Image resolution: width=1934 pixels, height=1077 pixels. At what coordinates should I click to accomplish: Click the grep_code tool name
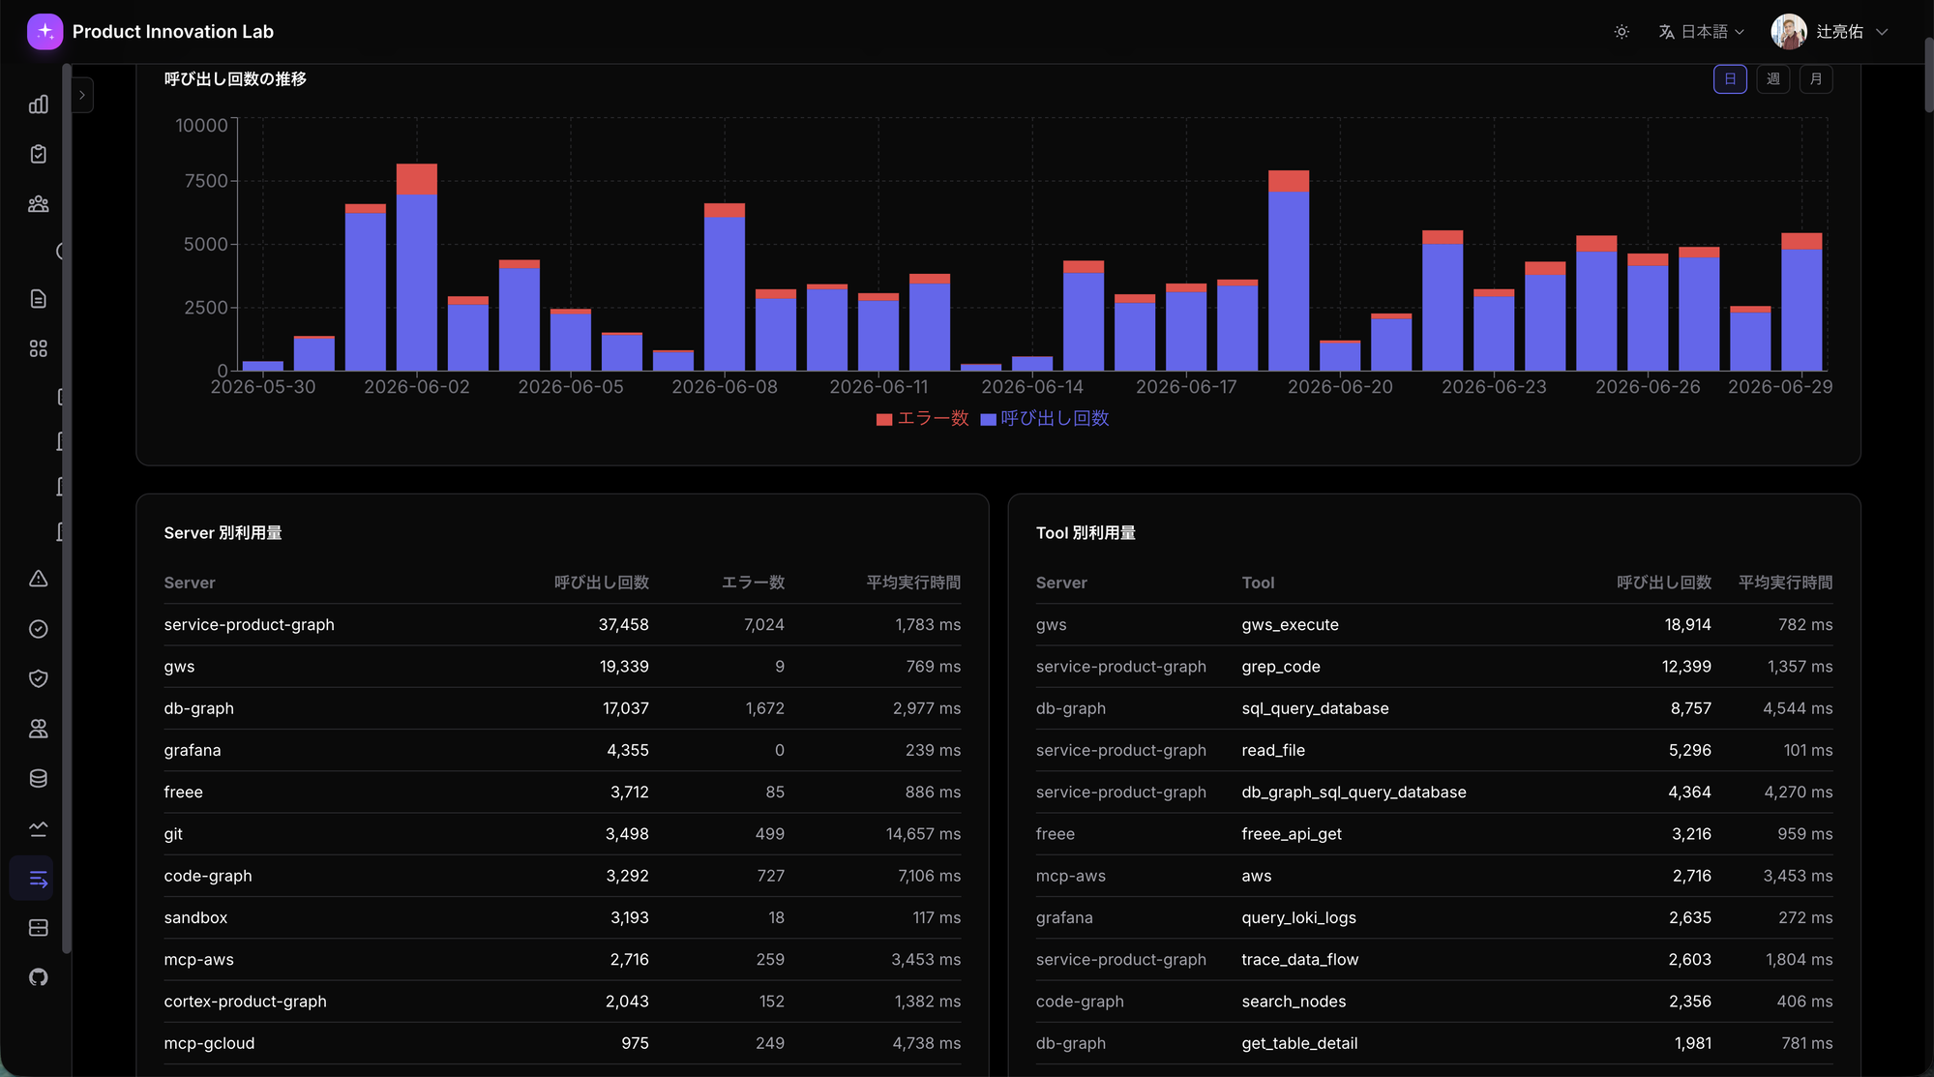point(1281,667)
